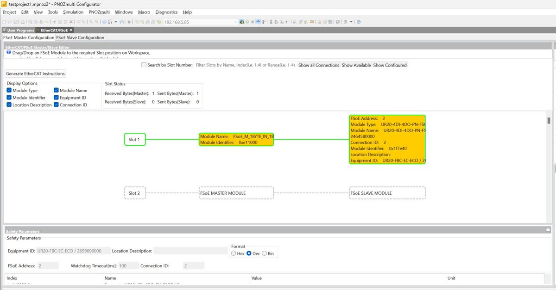Image resolution: width=556 pixels, height=290 pixels.
Task: Toggle the Equipment ID checkbox
Action: click(57, 98)
